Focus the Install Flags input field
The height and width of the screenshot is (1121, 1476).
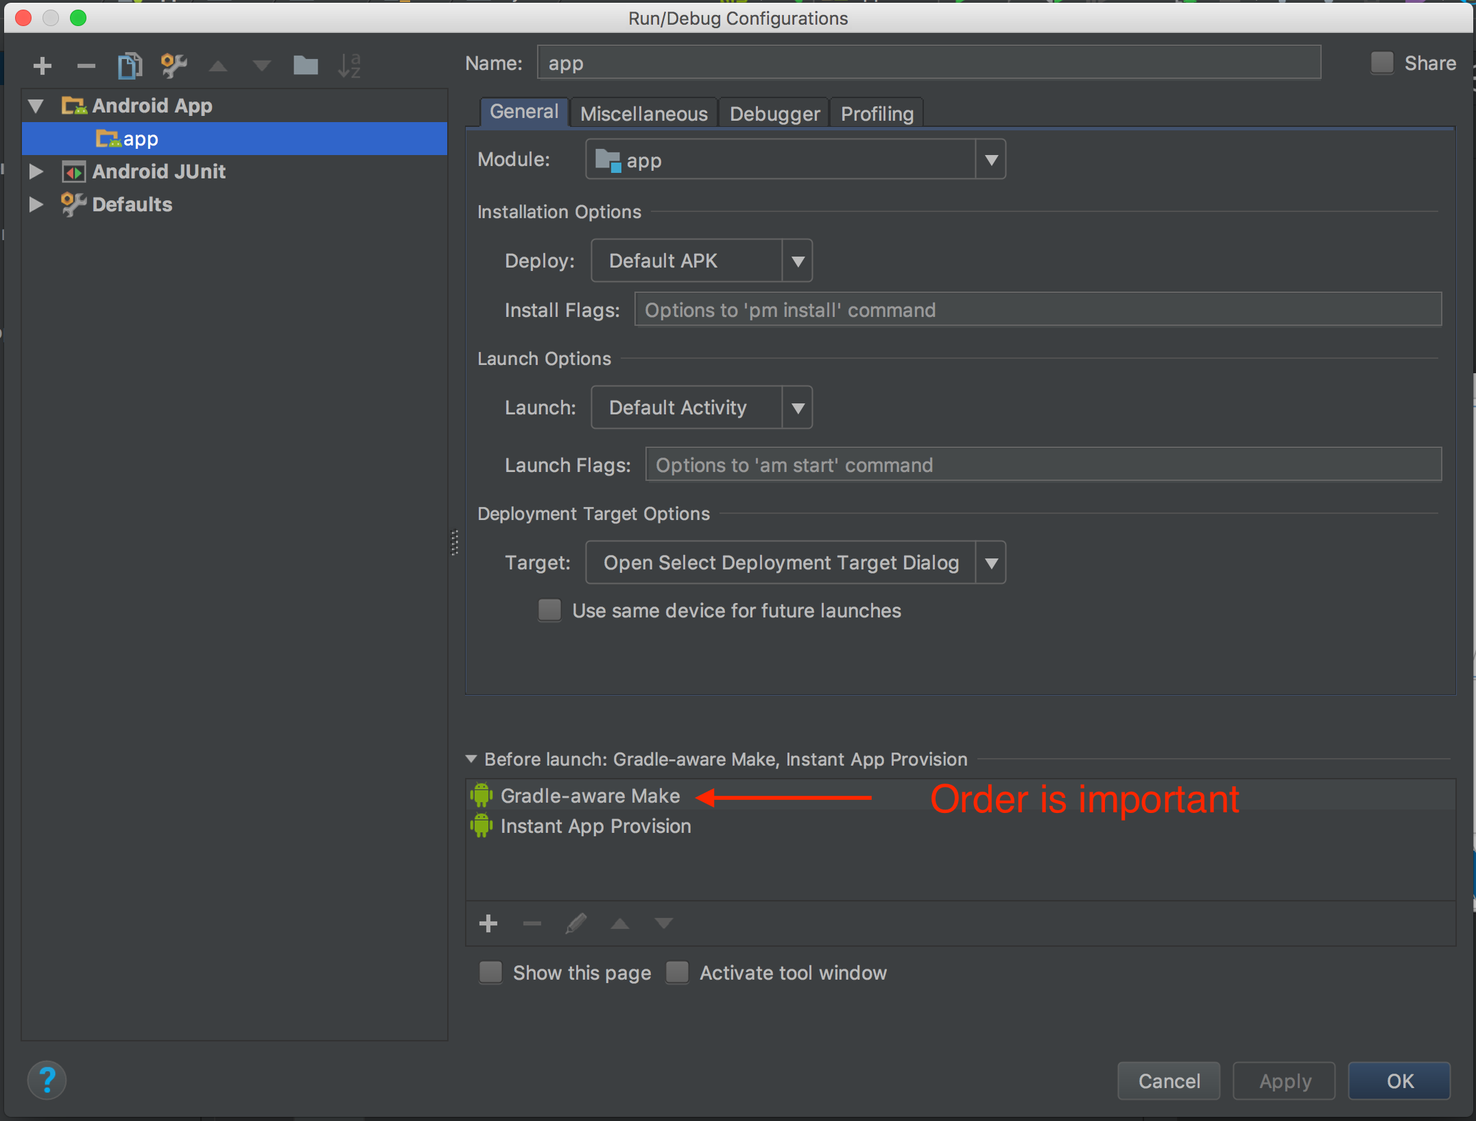click(1038, 310)
